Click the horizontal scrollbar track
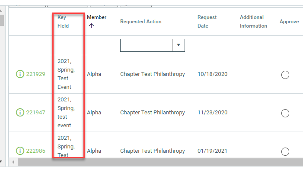 (160, 162)
